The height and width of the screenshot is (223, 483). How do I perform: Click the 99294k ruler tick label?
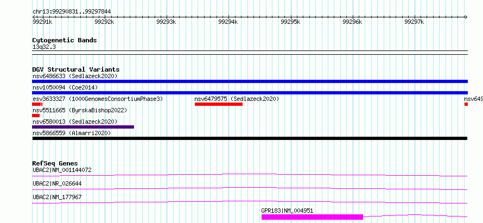pyautogui.click(x=228, y=22)
